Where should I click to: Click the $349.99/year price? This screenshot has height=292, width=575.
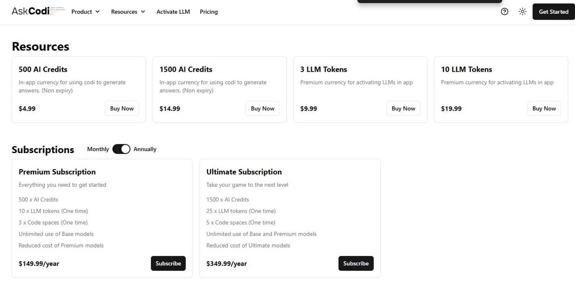pyautogui.click(x=227, y=264)
